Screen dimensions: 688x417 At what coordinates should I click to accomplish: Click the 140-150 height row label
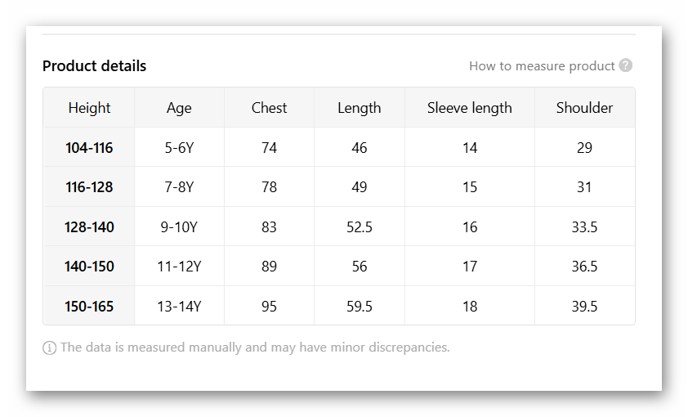pos(89,267)
